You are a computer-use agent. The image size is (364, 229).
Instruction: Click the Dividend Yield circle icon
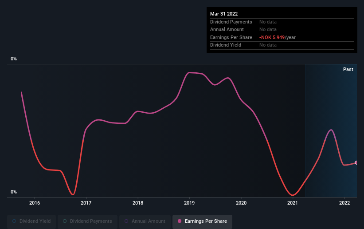[14, 221]
